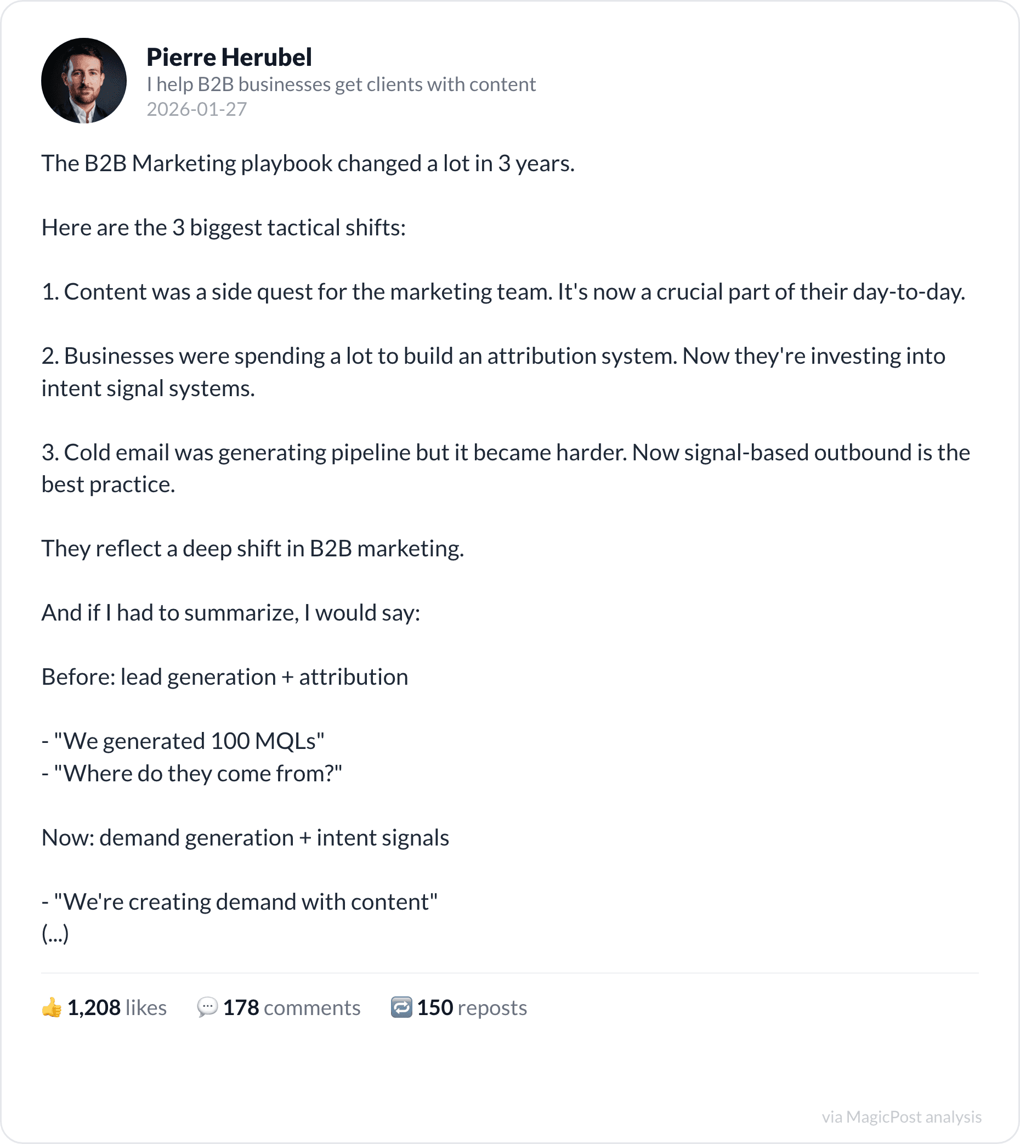Click the 2026-01-27 post date
This screenshot has height=1144, width=1020.
point(197,109)
